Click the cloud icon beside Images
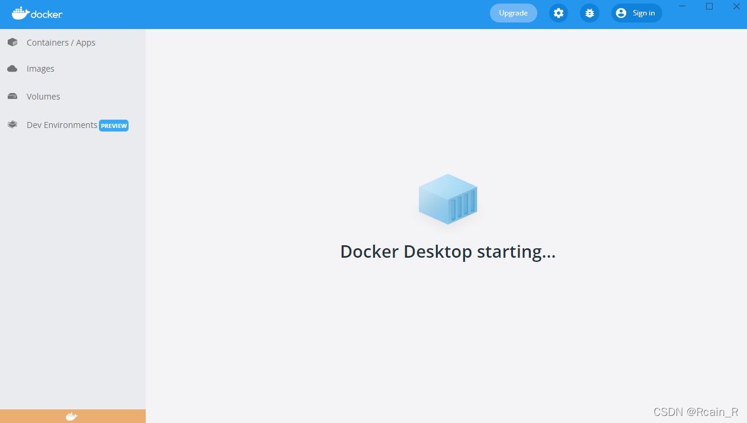 (12, 68)
